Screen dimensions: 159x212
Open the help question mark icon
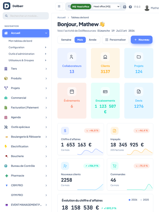click(x=130, y=7)
